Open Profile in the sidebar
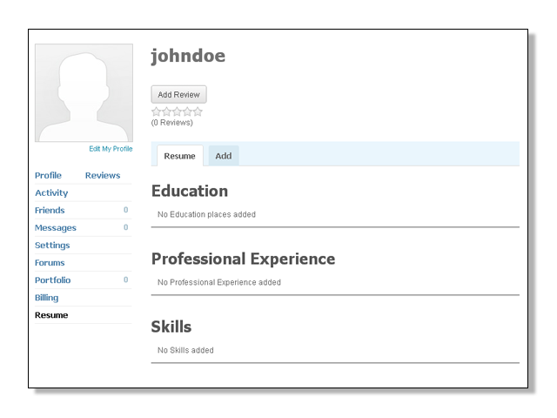Viewport: 557px width, 418px height. (48, 175)
